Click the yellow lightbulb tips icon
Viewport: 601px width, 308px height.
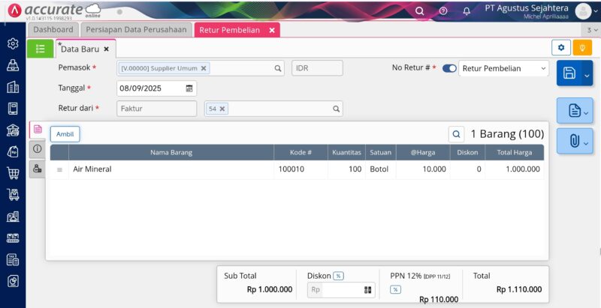click(x=582, y=48)
